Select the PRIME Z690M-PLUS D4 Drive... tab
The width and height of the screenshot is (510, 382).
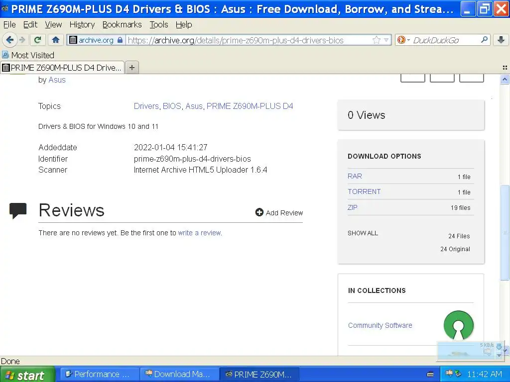click(x=62, y=68)
